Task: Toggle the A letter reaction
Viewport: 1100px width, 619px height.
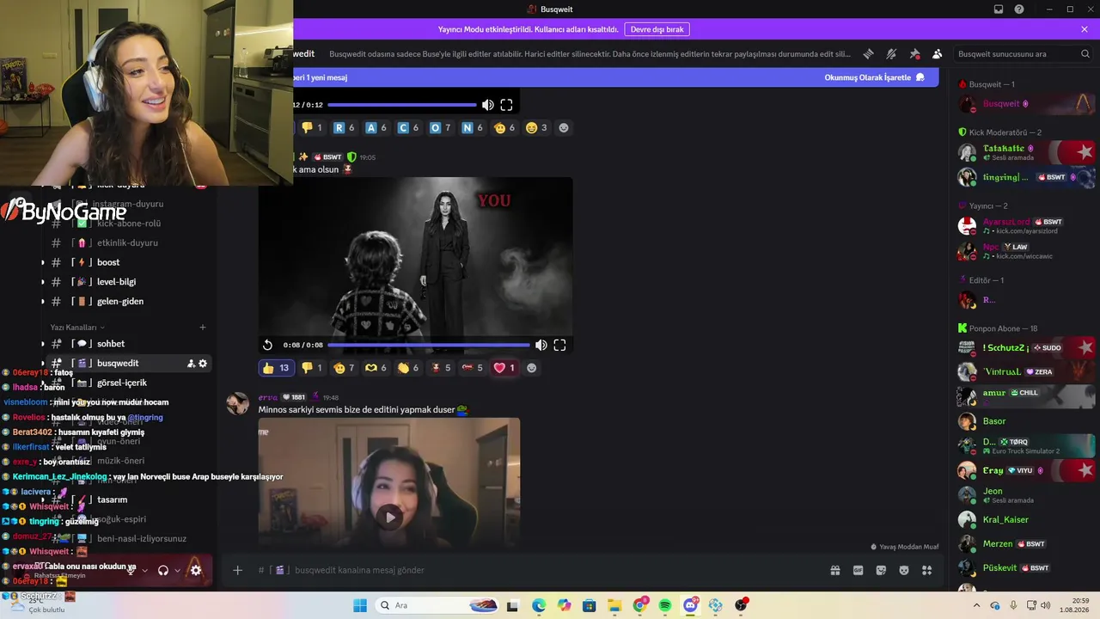Action: tap(376, 128)
